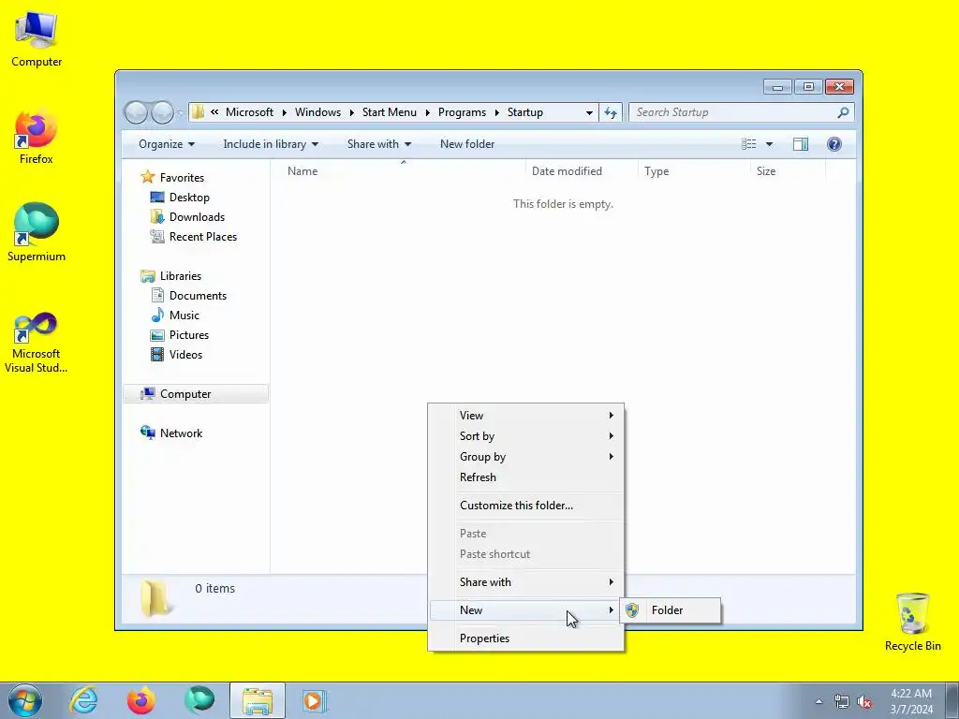959x719 pixels.
Task: Click the muted volume tray icon
Action: [x=864, y=701]
